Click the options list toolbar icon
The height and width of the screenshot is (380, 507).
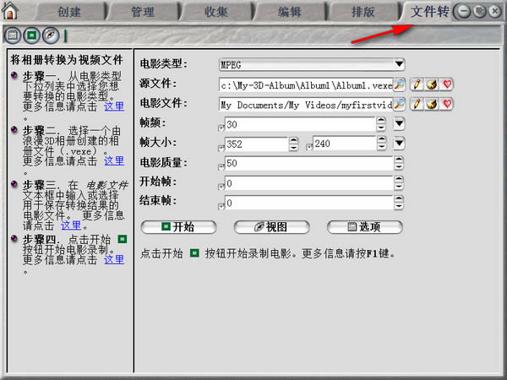click(x=13, y=35)
